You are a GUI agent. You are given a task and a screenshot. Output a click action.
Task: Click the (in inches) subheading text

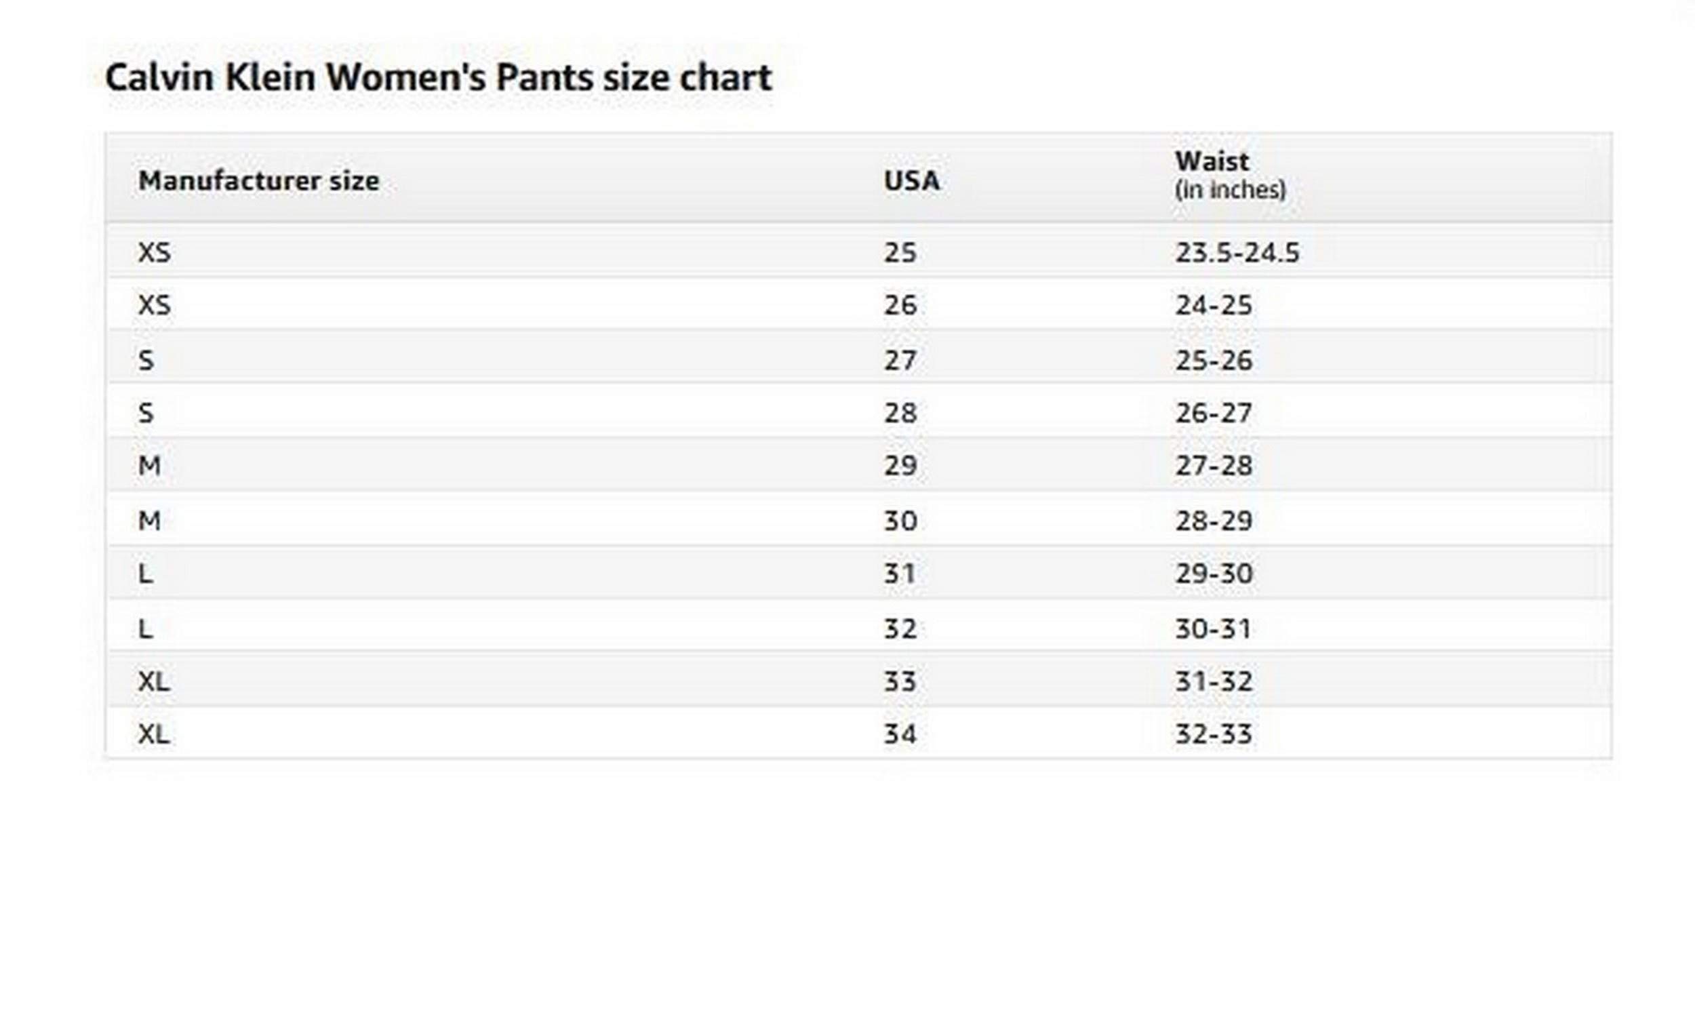[1229, 191]
